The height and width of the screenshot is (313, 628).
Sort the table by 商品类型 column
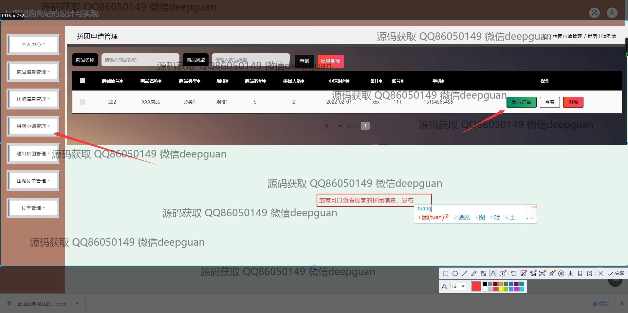click(x=189, y=81)
